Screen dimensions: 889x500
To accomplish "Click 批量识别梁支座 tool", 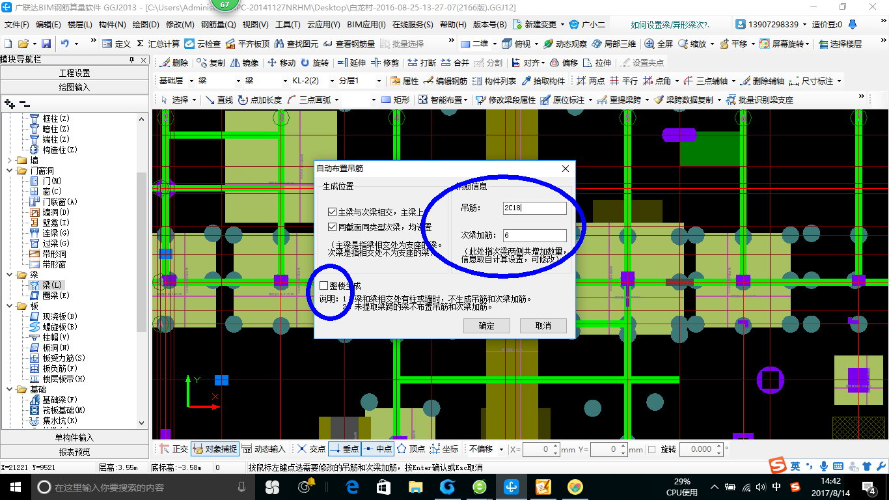I will point(760,100).
